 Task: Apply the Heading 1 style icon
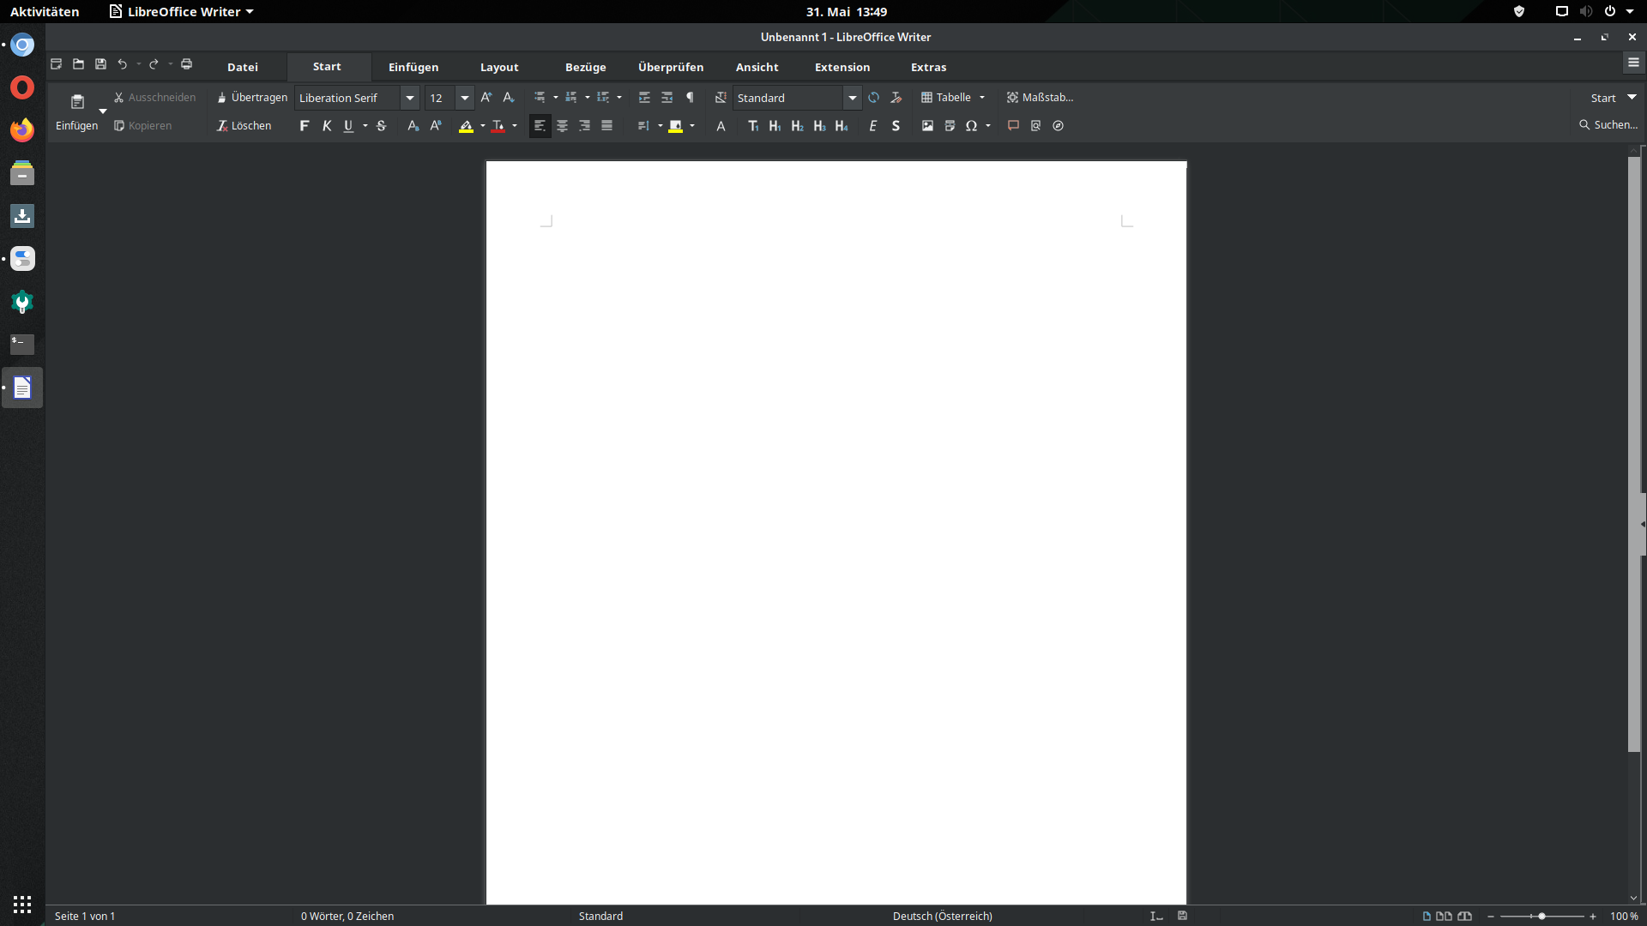pyautogui.click(x=775, y=126)
